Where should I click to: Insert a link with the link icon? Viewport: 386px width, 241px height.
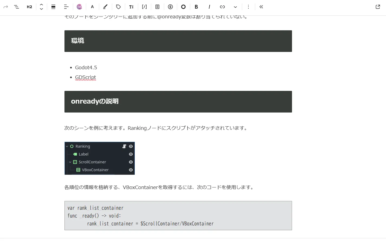tap(222, 7)
